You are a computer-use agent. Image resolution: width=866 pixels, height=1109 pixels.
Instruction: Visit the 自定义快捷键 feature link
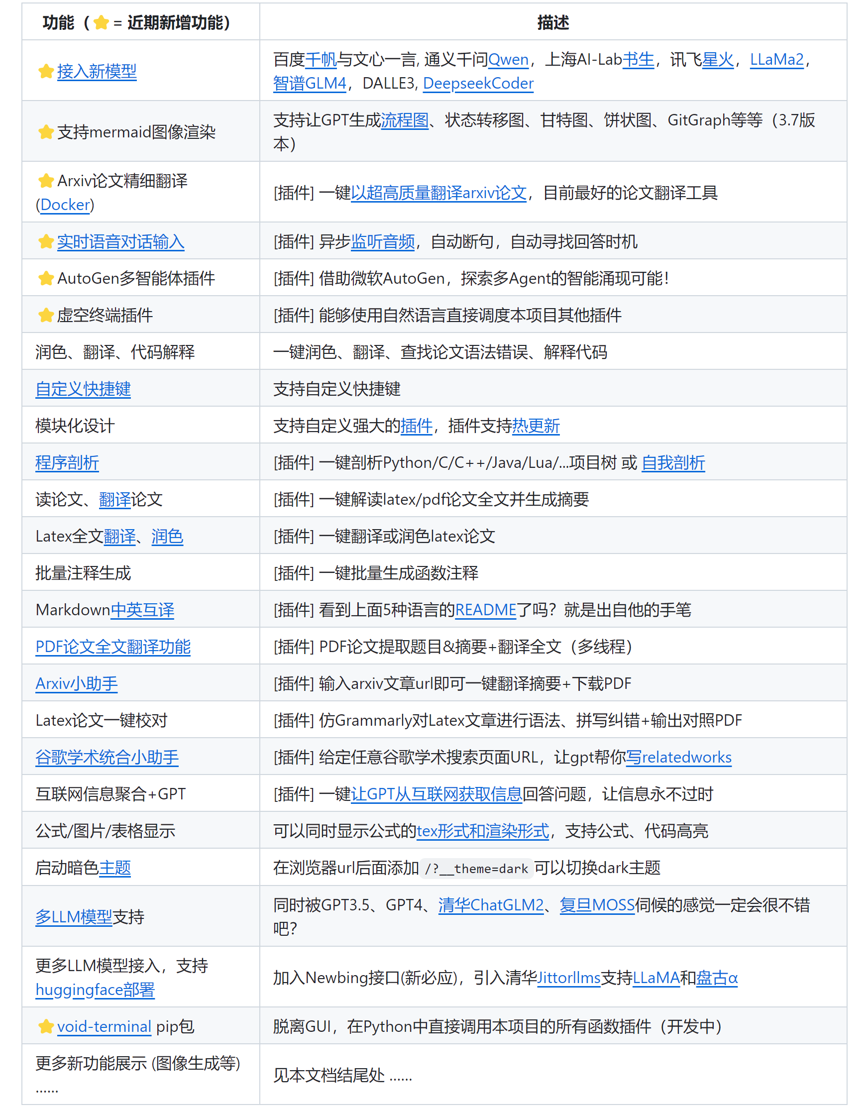click(x=83, y=389)
